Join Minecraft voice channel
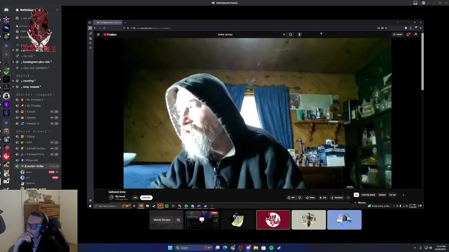The height and width of the screenshot is (252, 449). [x=32, y=160]
